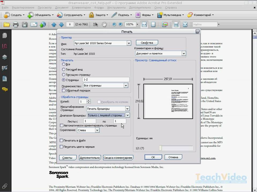Open the 'Файл' menu
257x192 pixels.
(x=5, y=7)
